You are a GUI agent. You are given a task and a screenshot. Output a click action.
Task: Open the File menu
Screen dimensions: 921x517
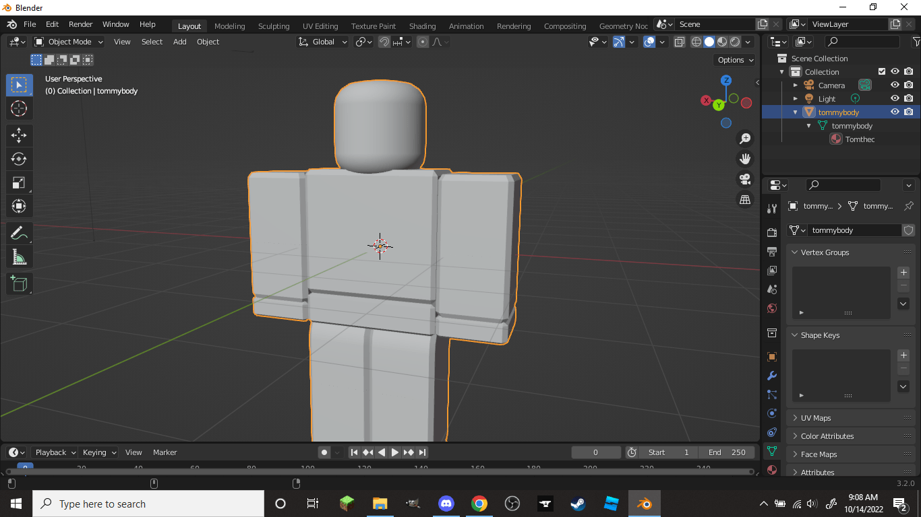click(x=30, y=24)
